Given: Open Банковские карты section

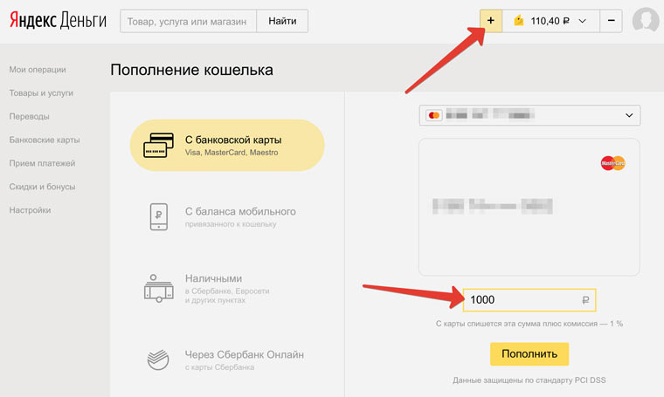Looking at the screenshot, I should (x=45, y=140).
